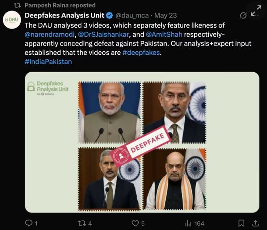Click the reply comment icon
The image size is (267, 230).
[x=28, y=223]
